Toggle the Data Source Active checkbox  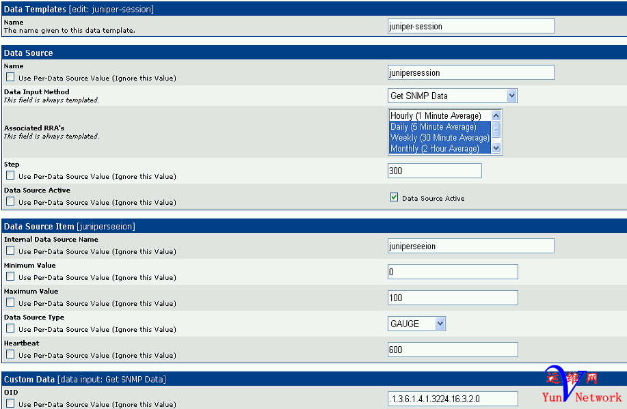(394, 197)
